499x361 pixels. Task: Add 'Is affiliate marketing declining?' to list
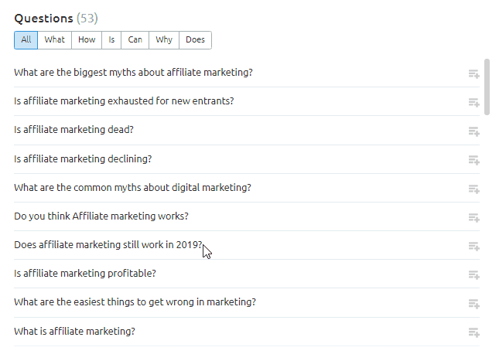click(x=474, y=160)
